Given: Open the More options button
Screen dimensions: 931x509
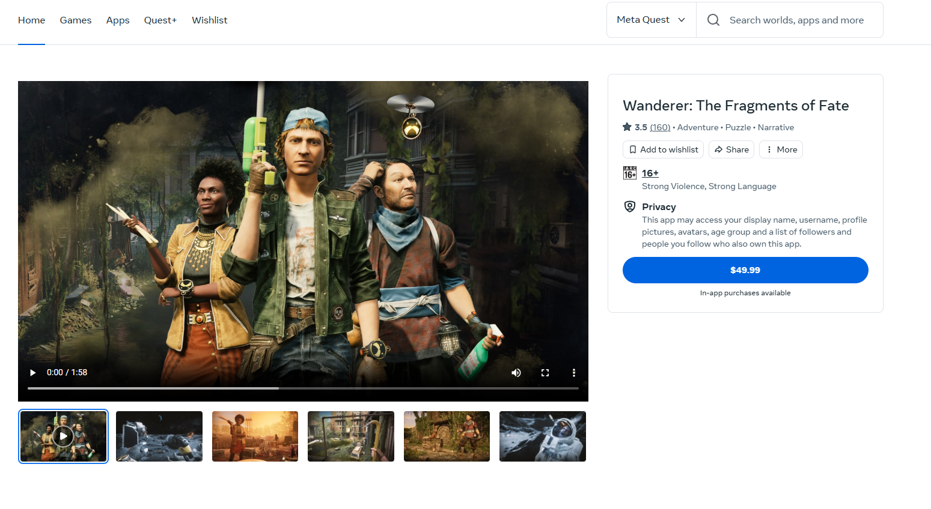Looking at the screenshot, I should (781, 149).
